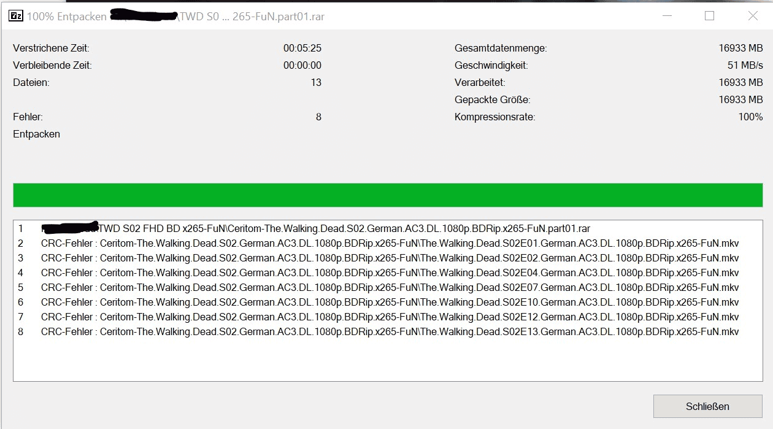Click the window title '100% Entpacken'

(66, 17)
